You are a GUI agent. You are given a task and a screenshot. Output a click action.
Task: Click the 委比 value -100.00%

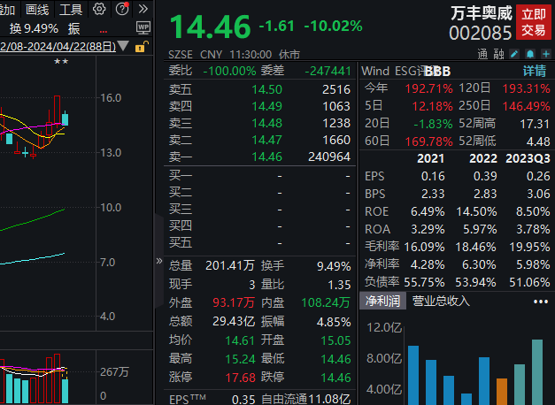click(x=229, y=71)
